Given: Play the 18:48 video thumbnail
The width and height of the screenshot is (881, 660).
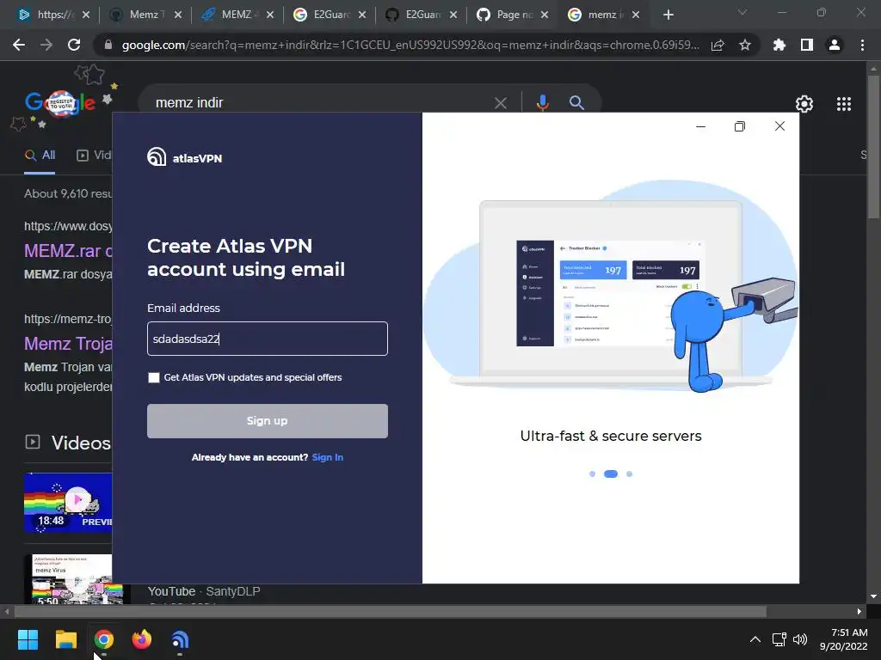Looking at the screenshot, I should (x=68, y=502).
